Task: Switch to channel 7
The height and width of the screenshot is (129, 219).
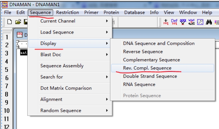Action: (7, 86)
